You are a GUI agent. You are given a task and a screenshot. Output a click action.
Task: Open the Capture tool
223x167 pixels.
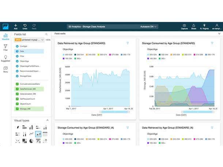tap(184, 26)
